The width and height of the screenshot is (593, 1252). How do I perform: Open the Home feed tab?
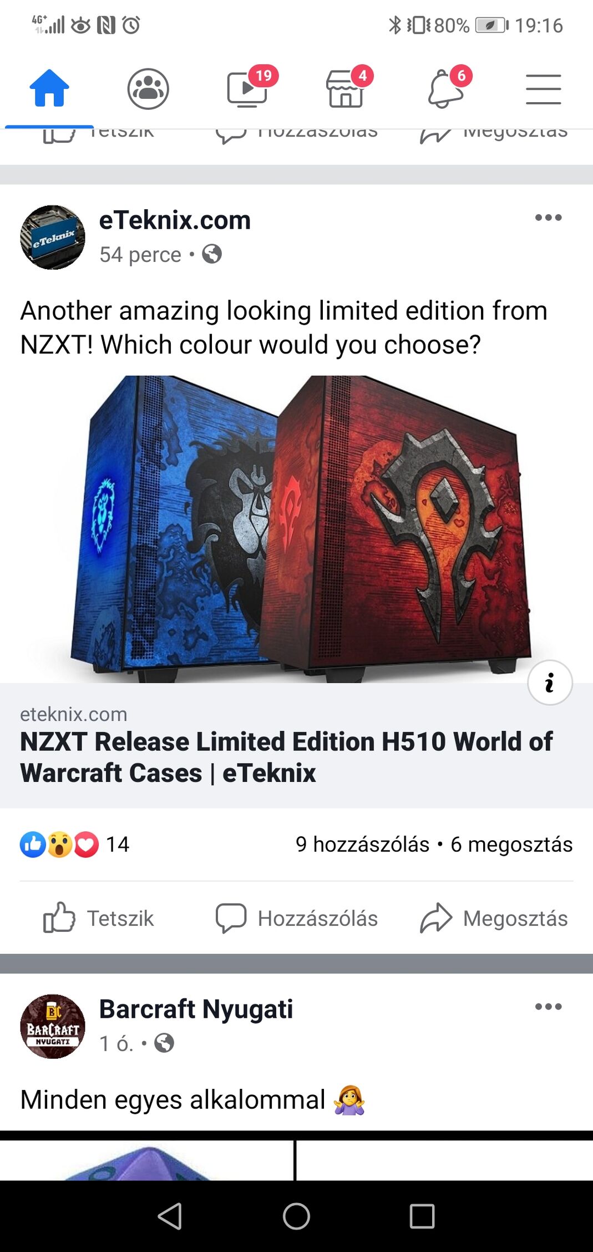click(49, 88)
